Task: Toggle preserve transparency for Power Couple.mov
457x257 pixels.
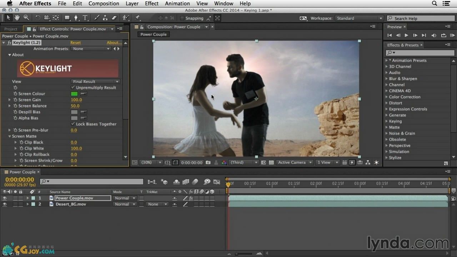Action: 141,198
